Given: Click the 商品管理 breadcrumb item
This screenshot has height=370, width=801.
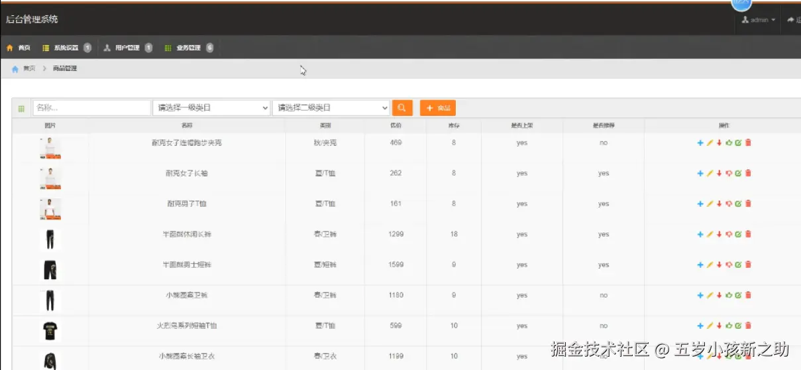Looking at the screenshot, I should pyautogui.click(x=65, y=68).
